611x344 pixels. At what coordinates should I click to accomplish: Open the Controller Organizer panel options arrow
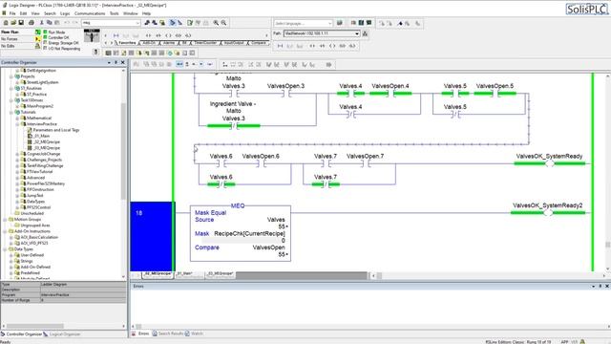(109, 62)
